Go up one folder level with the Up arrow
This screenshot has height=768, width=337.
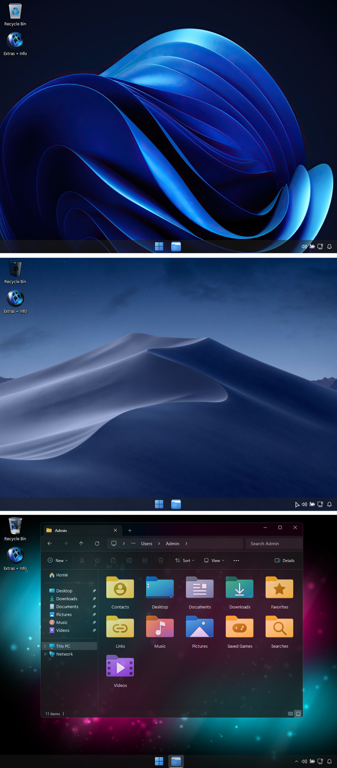click(x=81, y=544)
